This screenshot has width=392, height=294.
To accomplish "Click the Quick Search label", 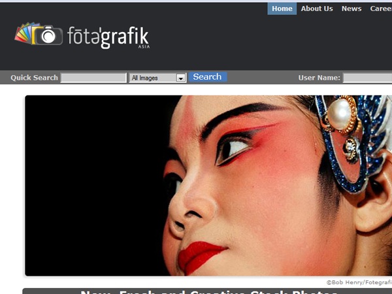I will point(34,78).
